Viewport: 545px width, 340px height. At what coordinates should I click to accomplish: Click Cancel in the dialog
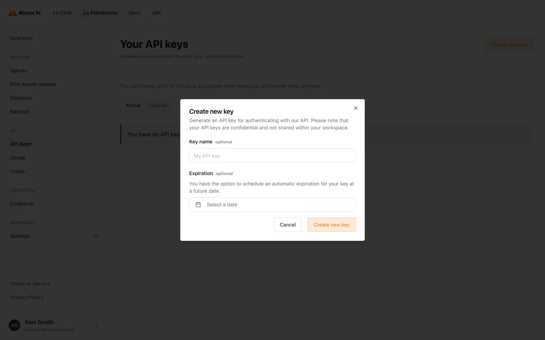point(288,225)
